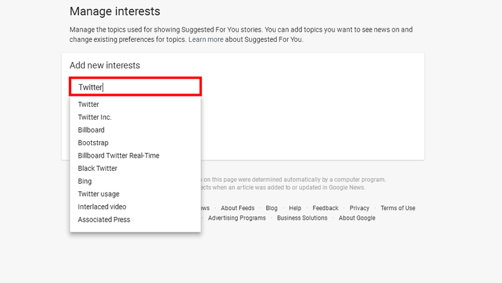This screenshot has height=283, width=502.
Task: Click the Feedback footer link
Action: tap(325, 208)
